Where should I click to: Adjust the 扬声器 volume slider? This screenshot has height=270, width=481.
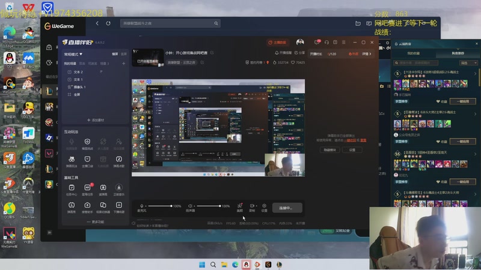coord(207,206)
